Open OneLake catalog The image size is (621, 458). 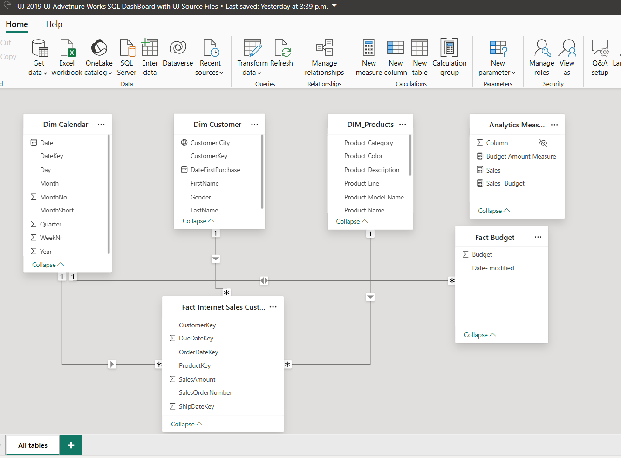pyautogui.click(x=99, y=58)
